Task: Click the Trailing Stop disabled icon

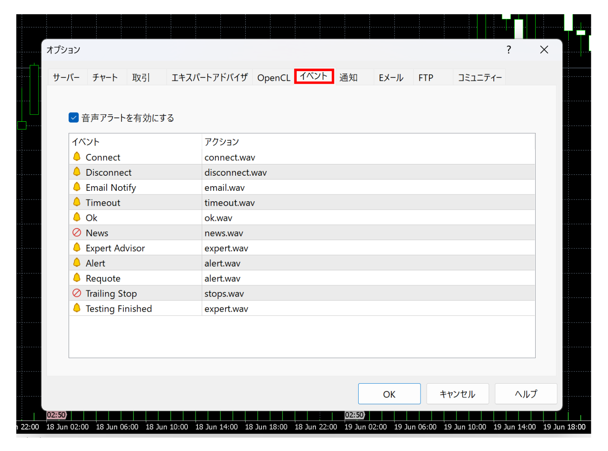Action: pos(77,293)
